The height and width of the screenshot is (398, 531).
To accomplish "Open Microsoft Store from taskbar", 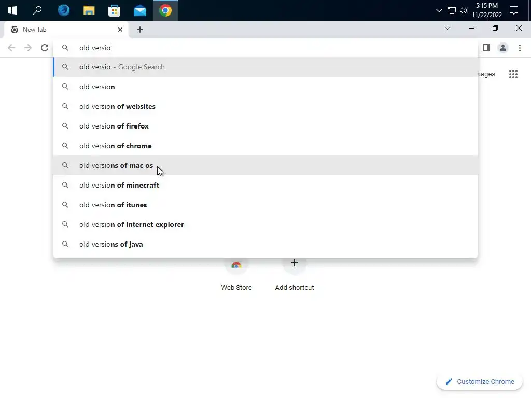I will (115, 10).
